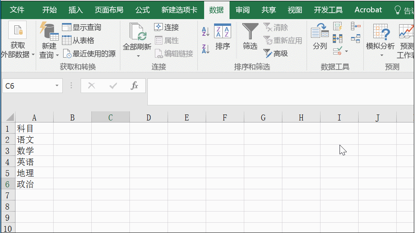Image resolution: width=415 pixels, height=233 pixels.
Task: Click the 全部刷新 icon
Action: tap(137, 32)
